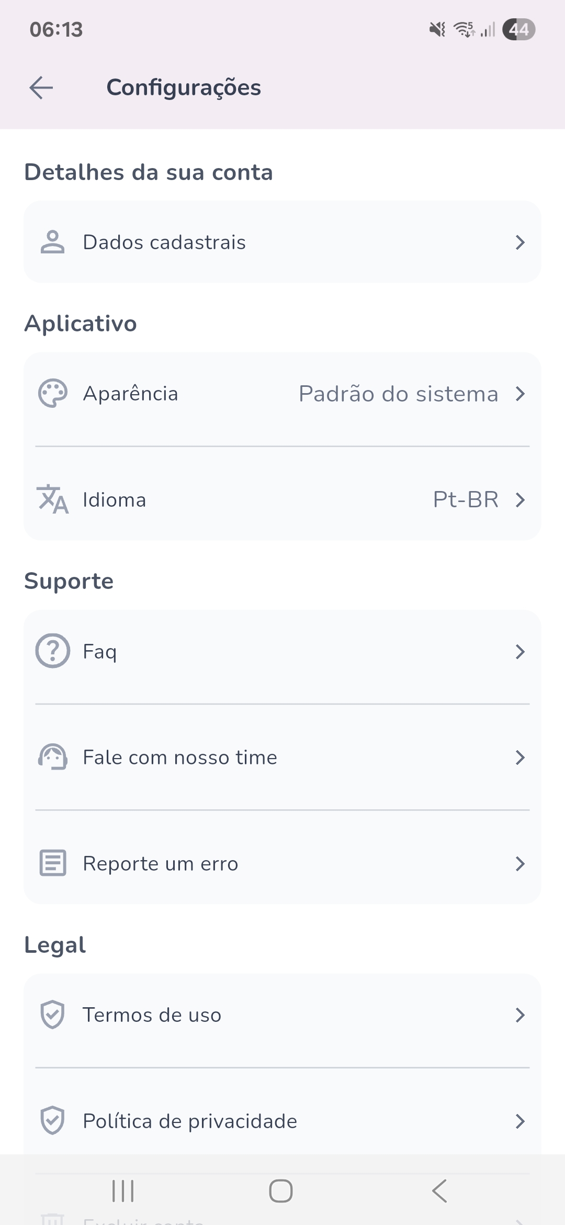565x1225 pixels.
Task: Tap the shield icon beside Política de privacidade
Action: point(52,1120)
